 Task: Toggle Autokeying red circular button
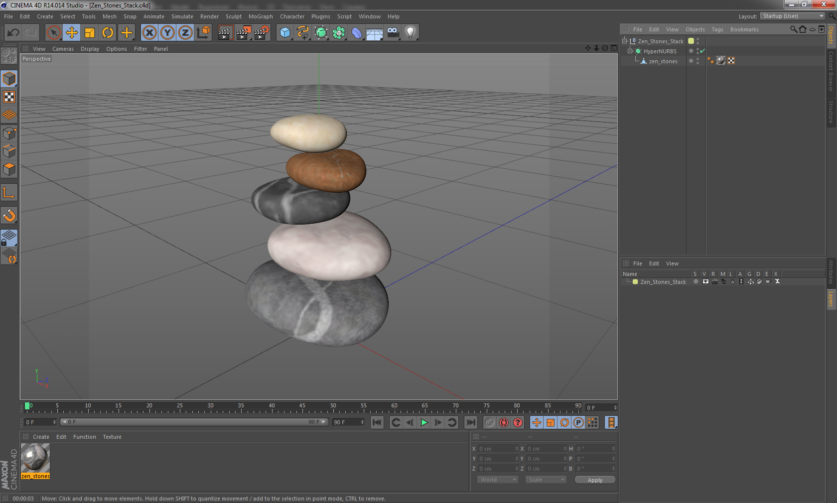pos(504,422)
